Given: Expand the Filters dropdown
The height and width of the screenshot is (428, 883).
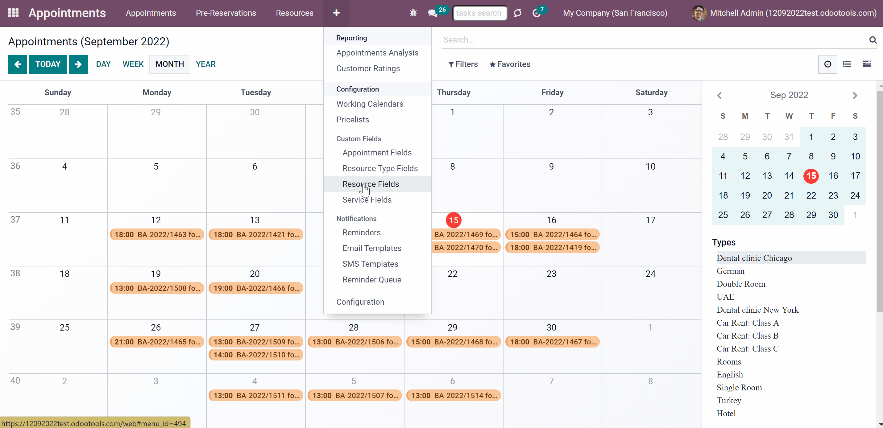Looking at the screenshot, I should pyautogui.click(x=463, y=64).
